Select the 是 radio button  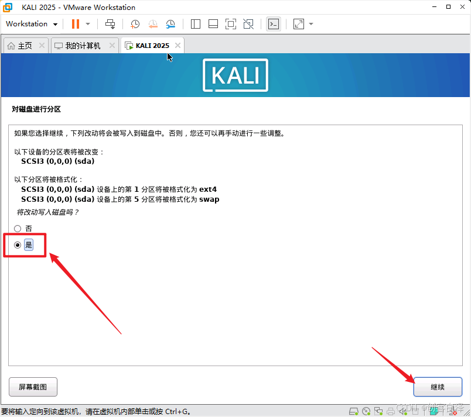18,245
